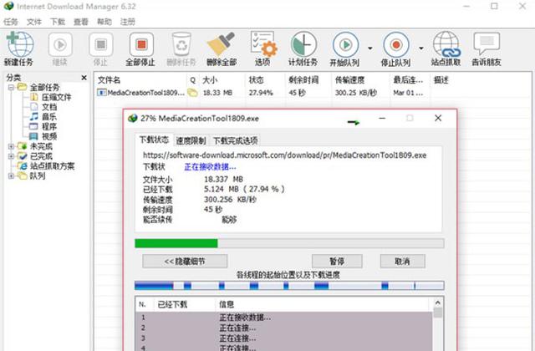Open the 任务 menu

(x=11, y=22)
